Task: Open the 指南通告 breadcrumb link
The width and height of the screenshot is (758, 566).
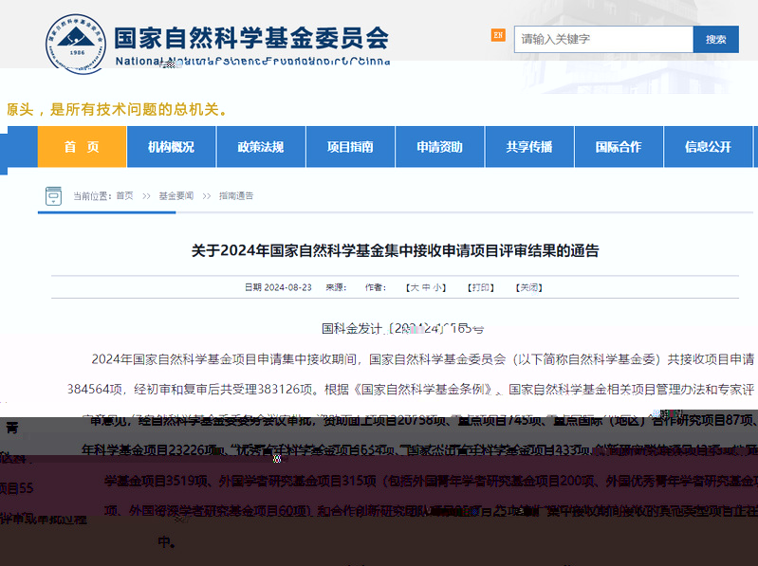Action: coord(236,196)
